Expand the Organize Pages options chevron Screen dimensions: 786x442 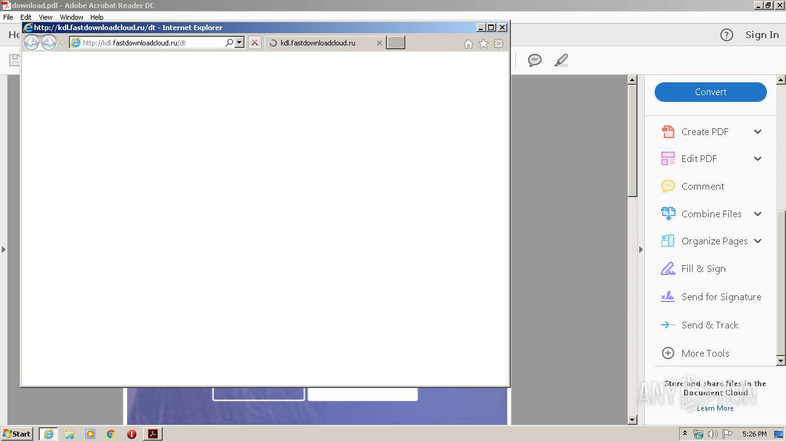(x=758, y=241)
